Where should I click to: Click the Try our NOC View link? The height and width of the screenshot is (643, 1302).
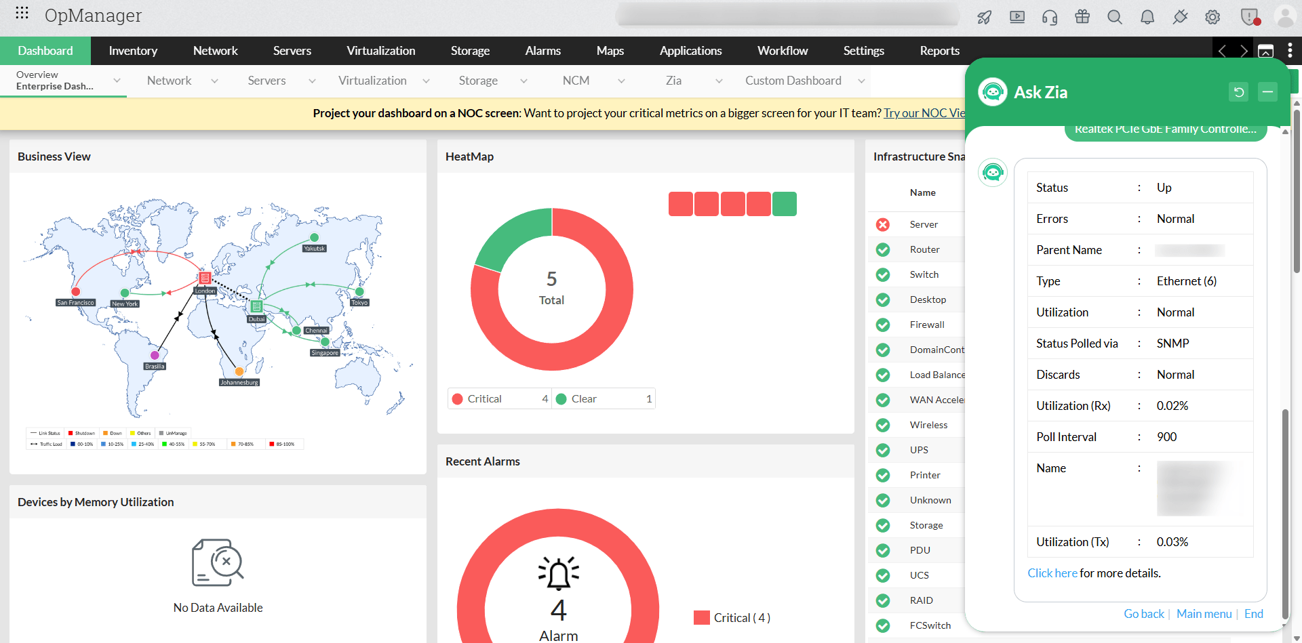[924, 113]
